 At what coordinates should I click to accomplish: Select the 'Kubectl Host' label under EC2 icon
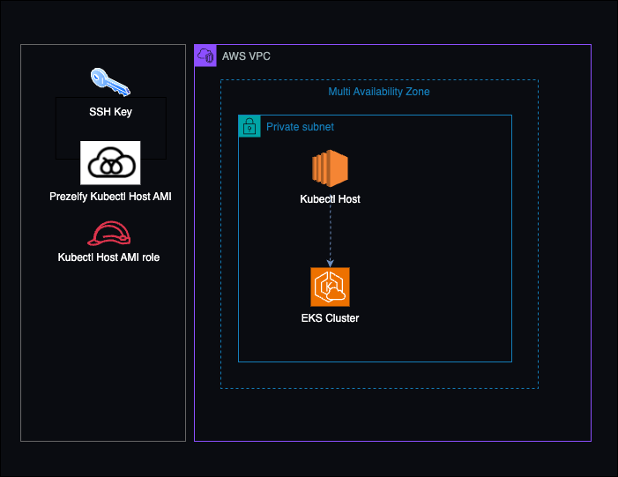tap(330, 199)
